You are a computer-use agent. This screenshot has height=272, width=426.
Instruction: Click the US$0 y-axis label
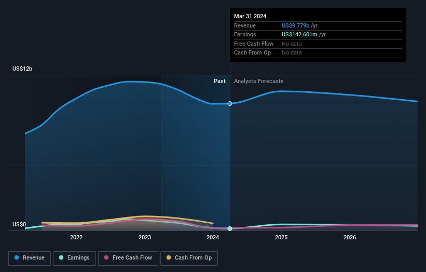click(x=19, y=224)
